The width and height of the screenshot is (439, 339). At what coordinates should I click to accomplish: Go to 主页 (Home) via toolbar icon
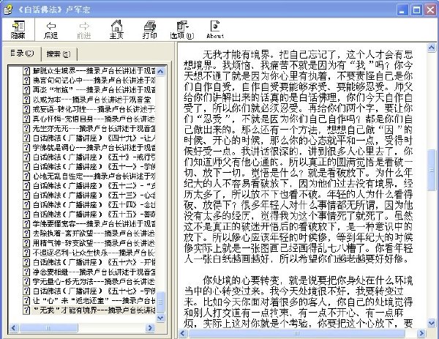116,29
